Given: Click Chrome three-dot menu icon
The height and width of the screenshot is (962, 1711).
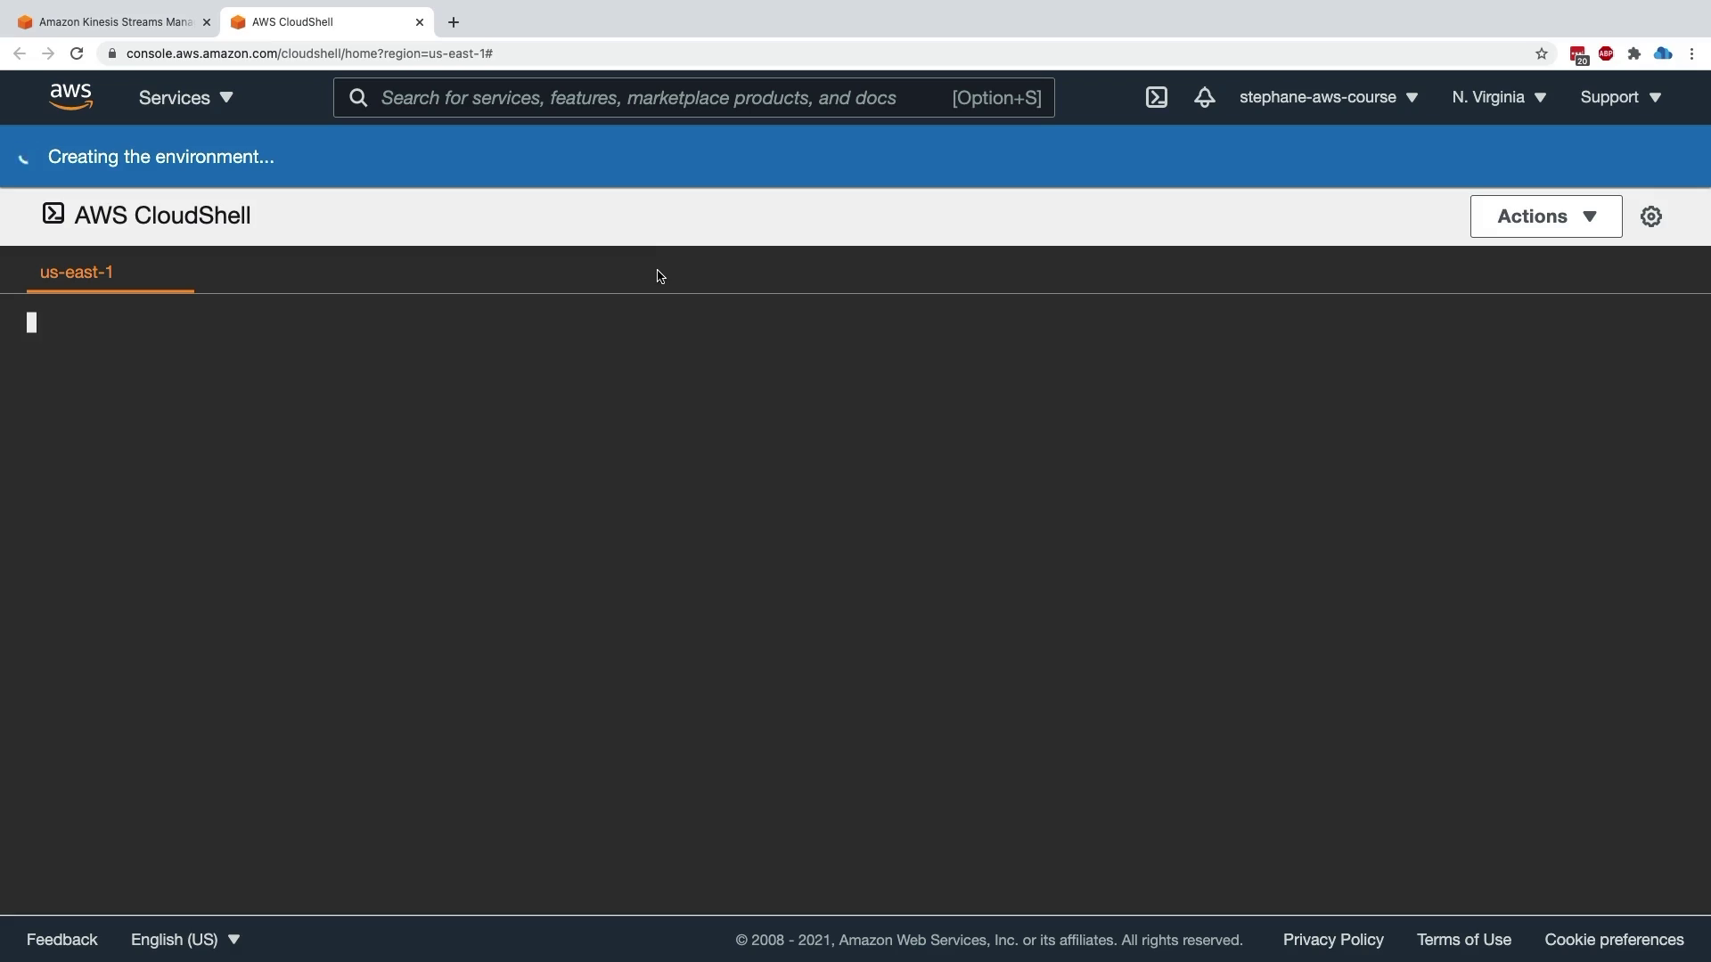Looking at the screenshot, I should click(1691, 53).
